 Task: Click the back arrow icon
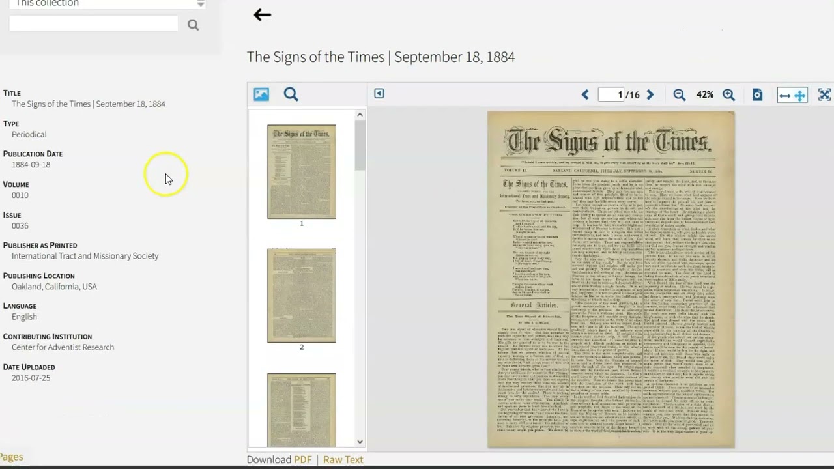click(262, 15)
